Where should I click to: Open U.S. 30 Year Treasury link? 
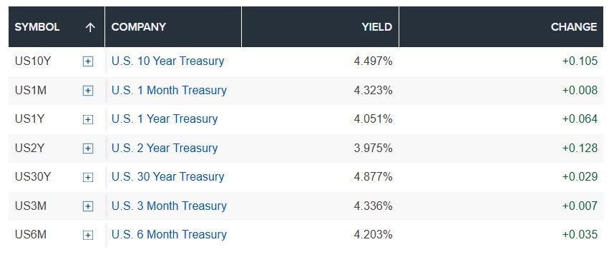167,176
